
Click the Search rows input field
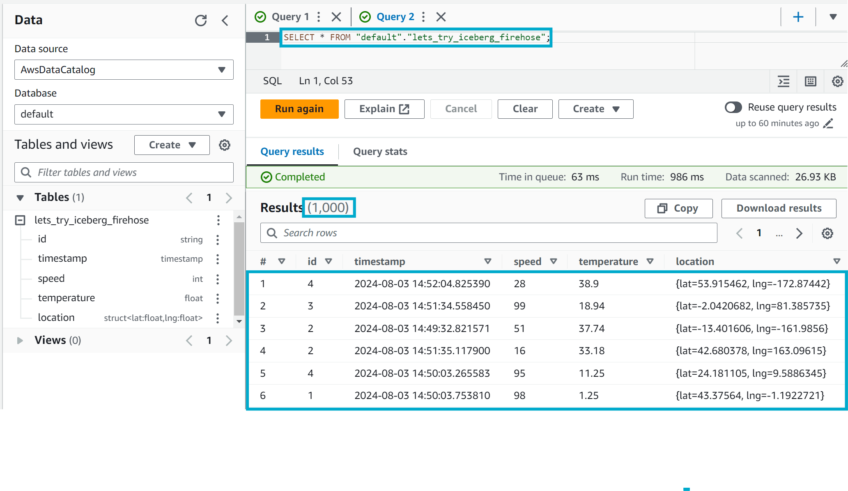489,233
